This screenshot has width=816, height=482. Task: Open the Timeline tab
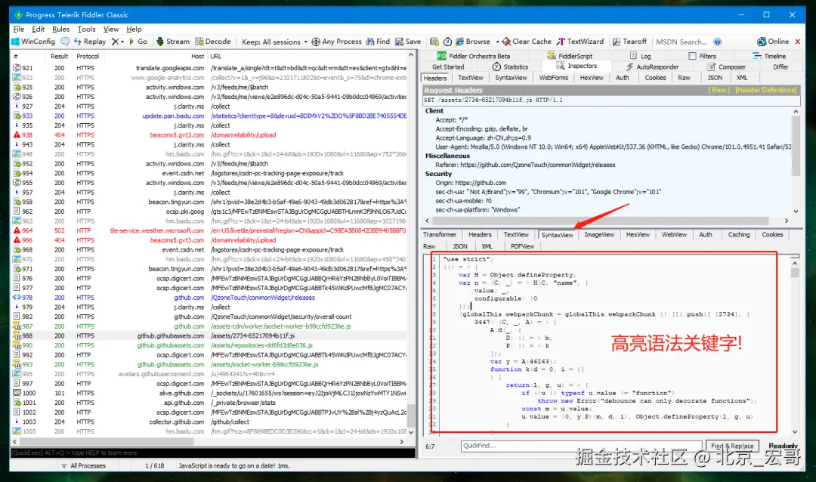769,56
